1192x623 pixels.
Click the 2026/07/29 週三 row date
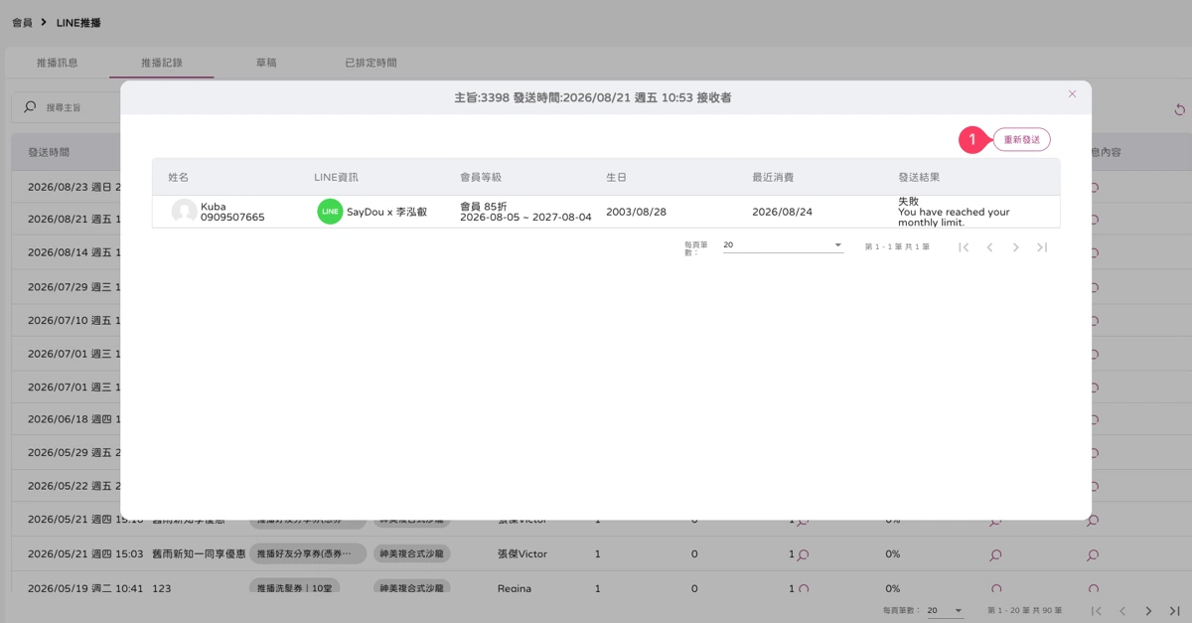point(74,286)
